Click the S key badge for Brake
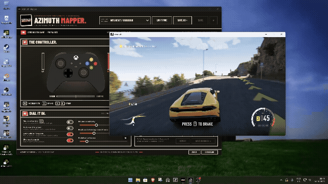 tap(44, 103)
